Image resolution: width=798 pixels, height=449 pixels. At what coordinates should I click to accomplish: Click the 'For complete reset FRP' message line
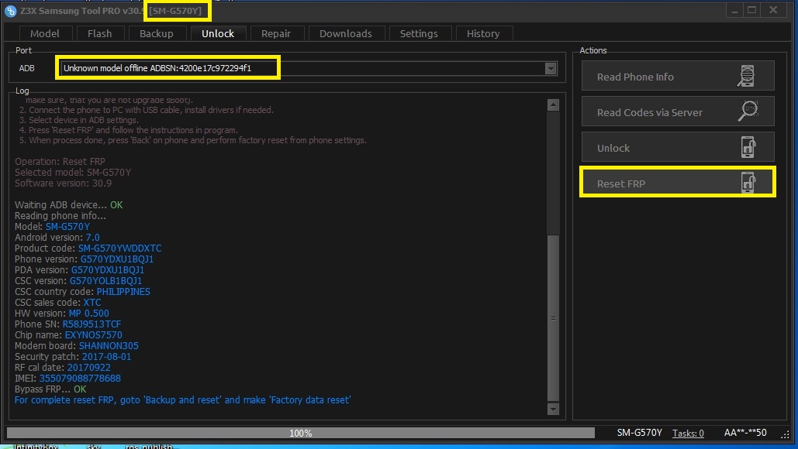(x=182, y=400)
